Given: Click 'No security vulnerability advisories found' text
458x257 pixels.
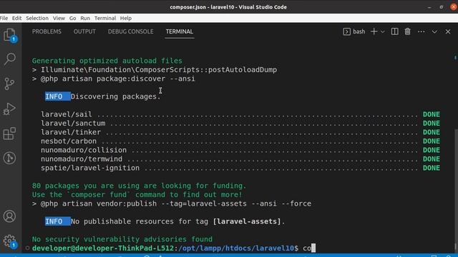Looking at the screenshot, I should [122, 239].
